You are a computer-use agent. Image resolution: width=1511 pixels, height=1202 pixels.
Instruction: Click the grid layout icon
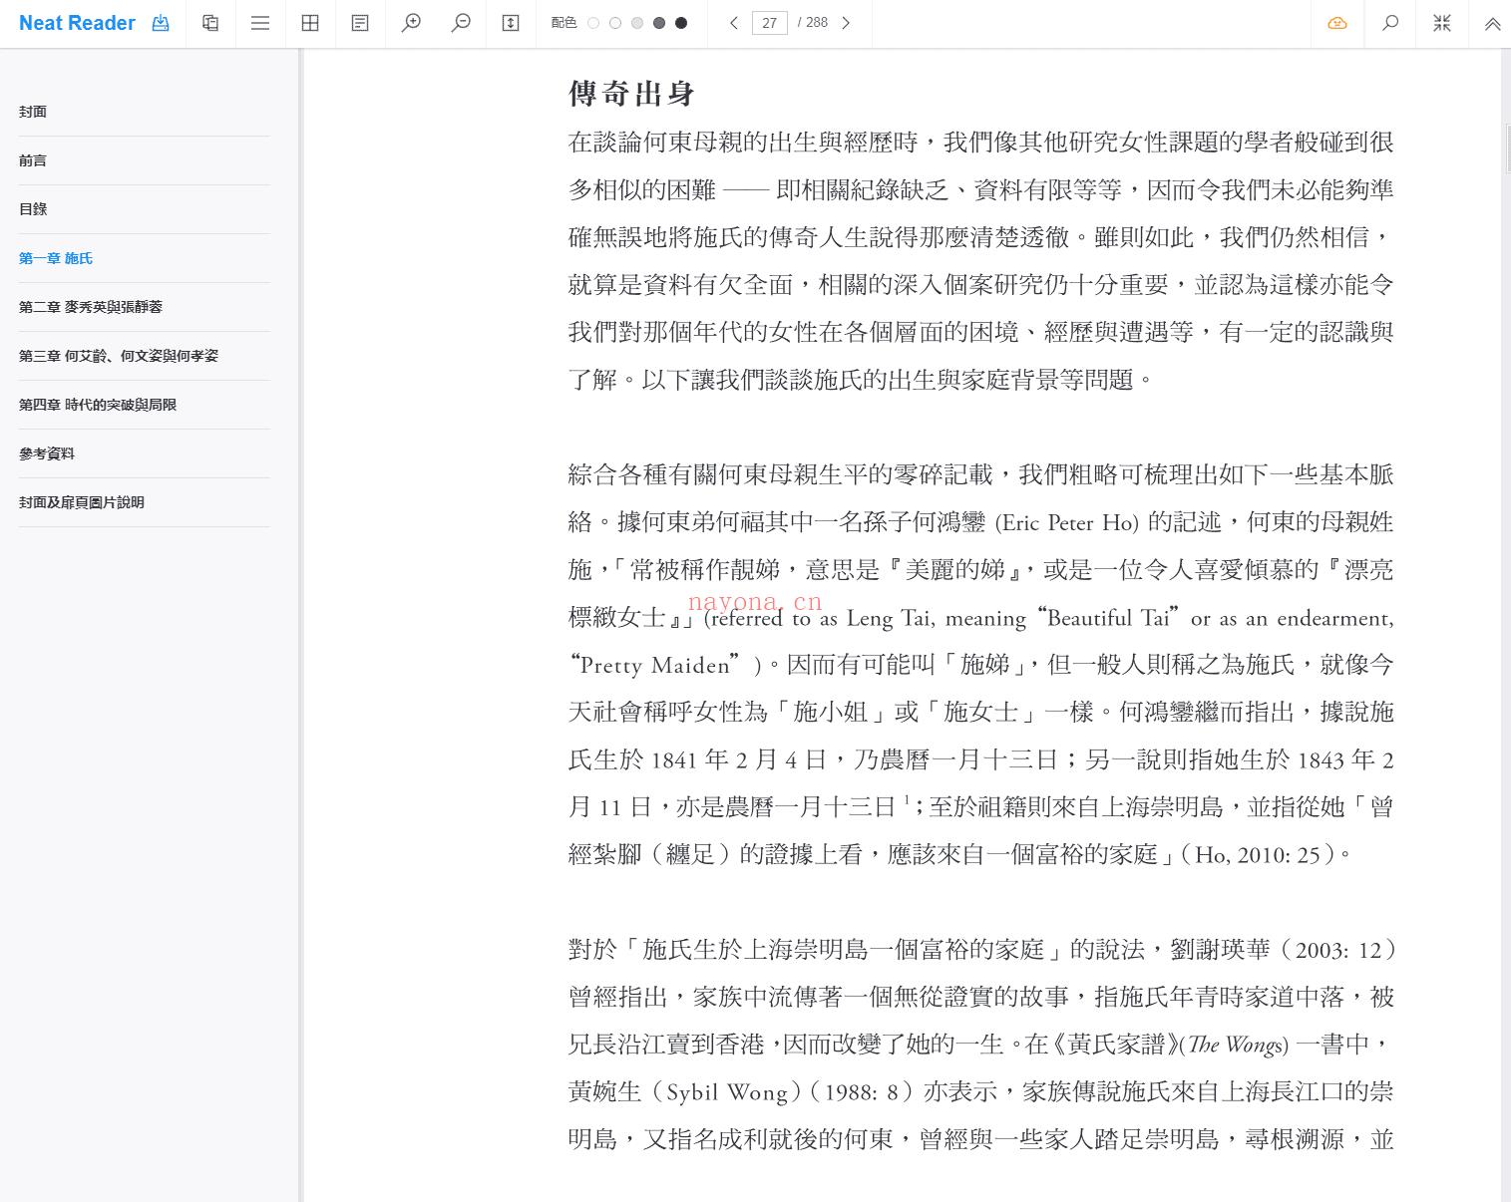(310, 23)
